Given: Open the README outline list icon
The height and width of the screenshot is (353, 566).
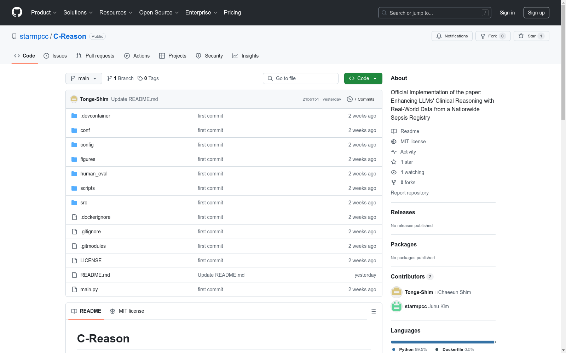Looking at the screenshot, I should (373, 311).
